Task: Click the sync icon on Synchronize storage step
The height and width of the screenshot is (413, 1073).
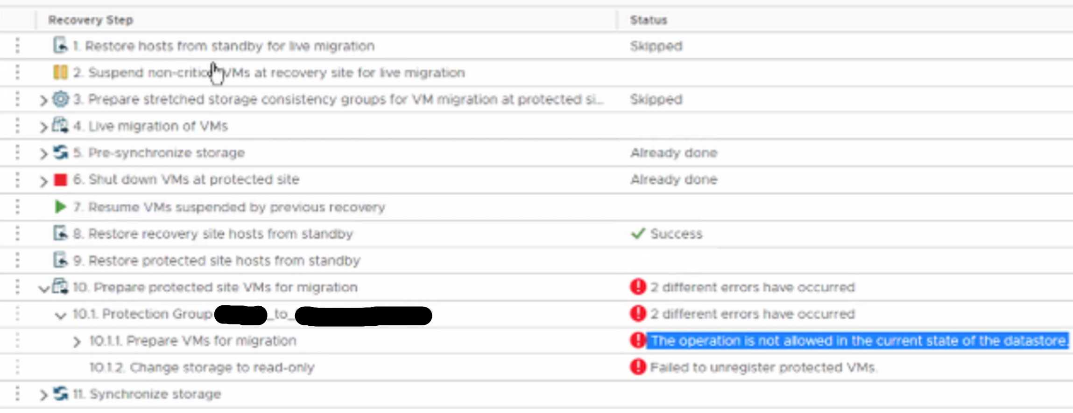Action: pyautogui.click(x=60, y=393)
